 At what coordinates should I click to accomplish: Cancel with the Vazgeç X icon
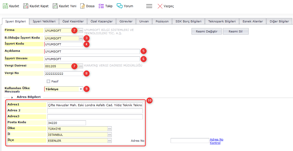click(x=160, y=6)
